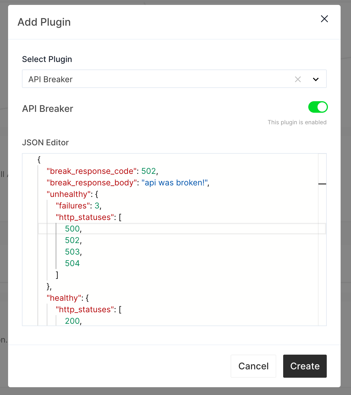Viewport: 351px width, 395px height.
Task: Click the X to close Add Plugin dialog
Action: point(324,18)
